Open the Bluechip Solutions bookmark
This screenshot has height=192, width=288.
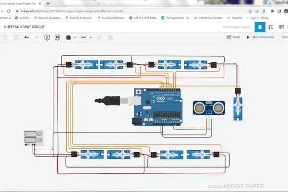[48, 18]
